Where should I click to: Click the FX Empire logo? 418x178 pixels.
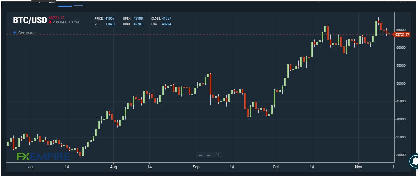pos(43,156)
